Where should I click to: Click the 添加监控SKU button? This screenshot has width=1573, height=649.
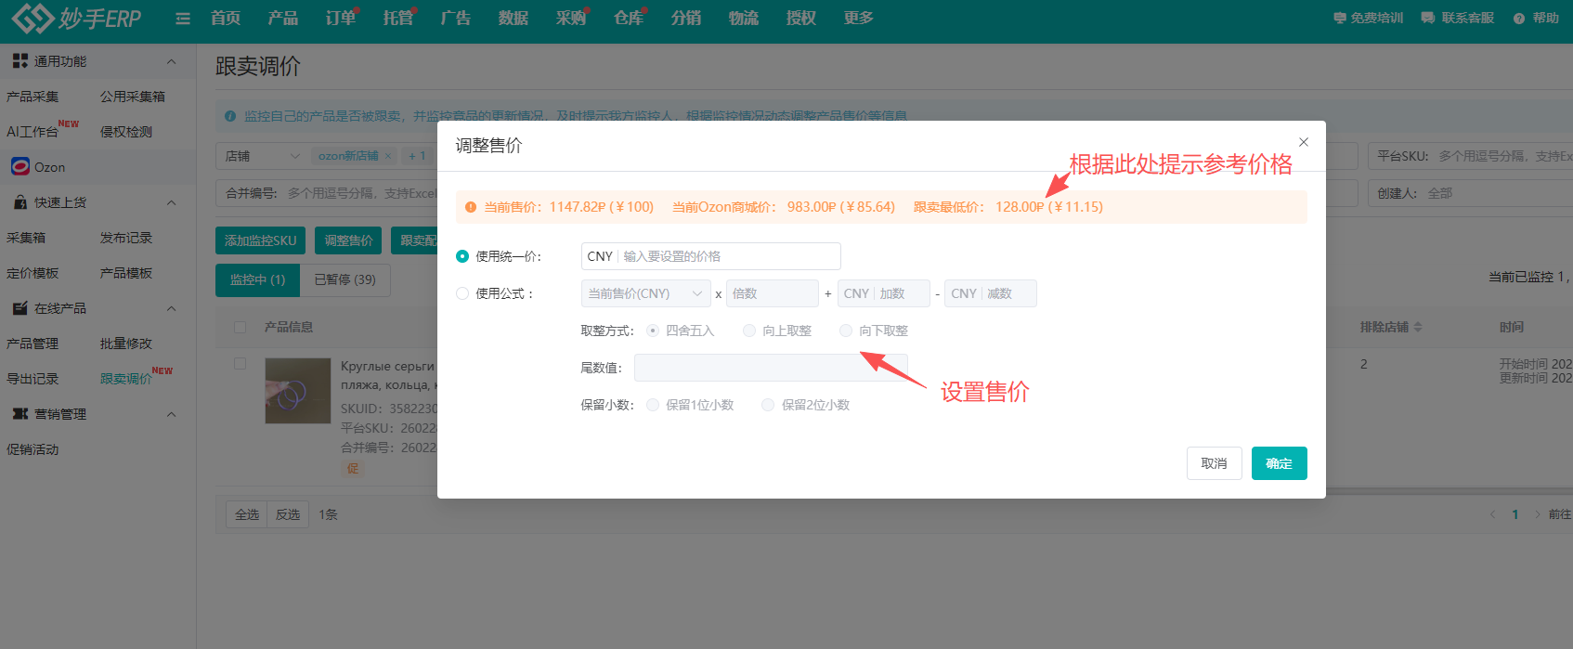[261, 240]
